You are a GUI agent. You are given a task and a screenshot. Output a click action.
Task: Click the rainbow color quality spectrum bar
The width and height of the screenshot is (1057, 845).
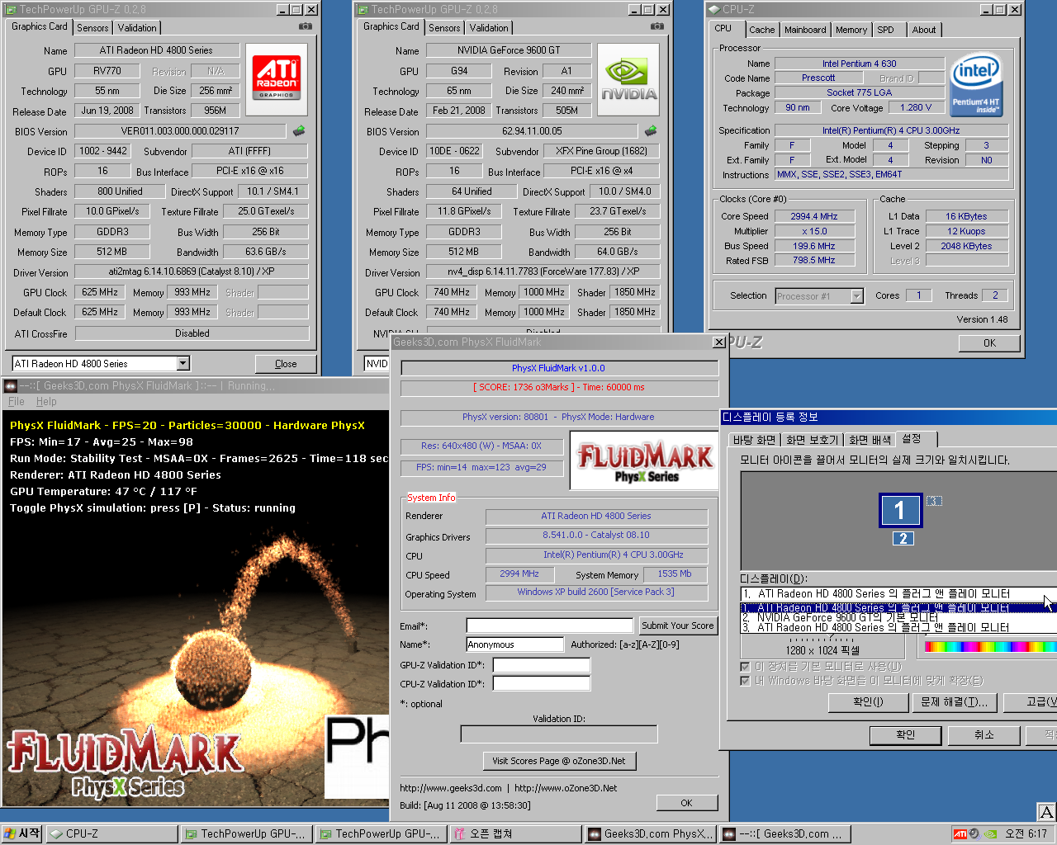point(991,647)
